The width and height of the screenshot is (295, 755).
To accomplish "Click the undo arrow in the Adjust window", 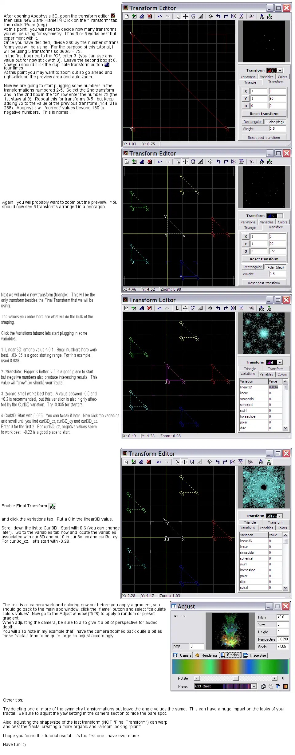I will tap(176, 616).
